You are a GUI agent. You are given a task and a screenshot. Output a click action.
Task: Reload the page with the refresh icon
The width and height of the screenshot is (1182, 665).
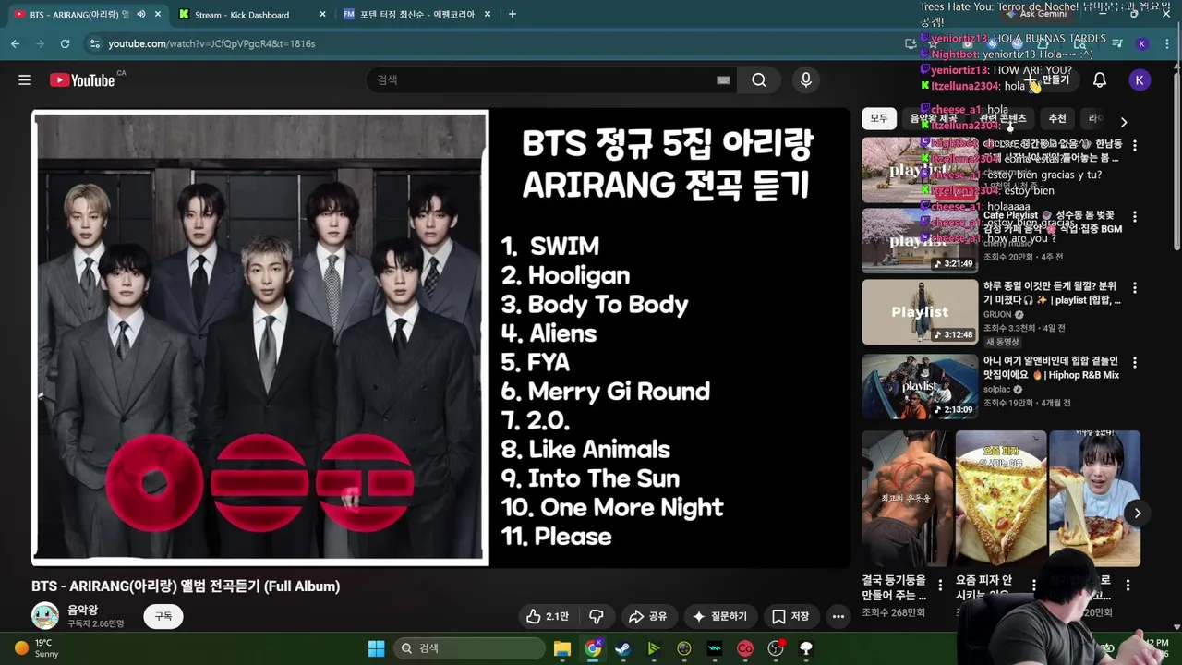pyautogui.click(x=65, y=43)
